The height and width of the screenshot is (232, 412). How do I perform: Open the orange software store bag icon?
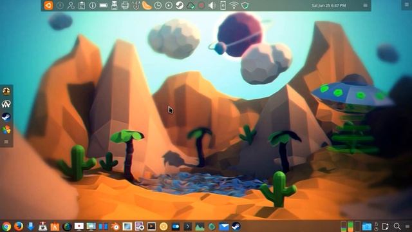click(55, 226)
